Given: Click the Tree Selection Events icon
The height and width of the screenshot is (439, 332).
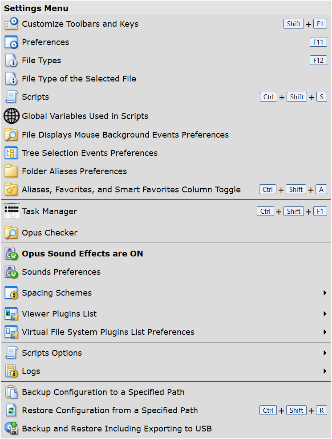Looking at the screenshot, I should [11, 153].
